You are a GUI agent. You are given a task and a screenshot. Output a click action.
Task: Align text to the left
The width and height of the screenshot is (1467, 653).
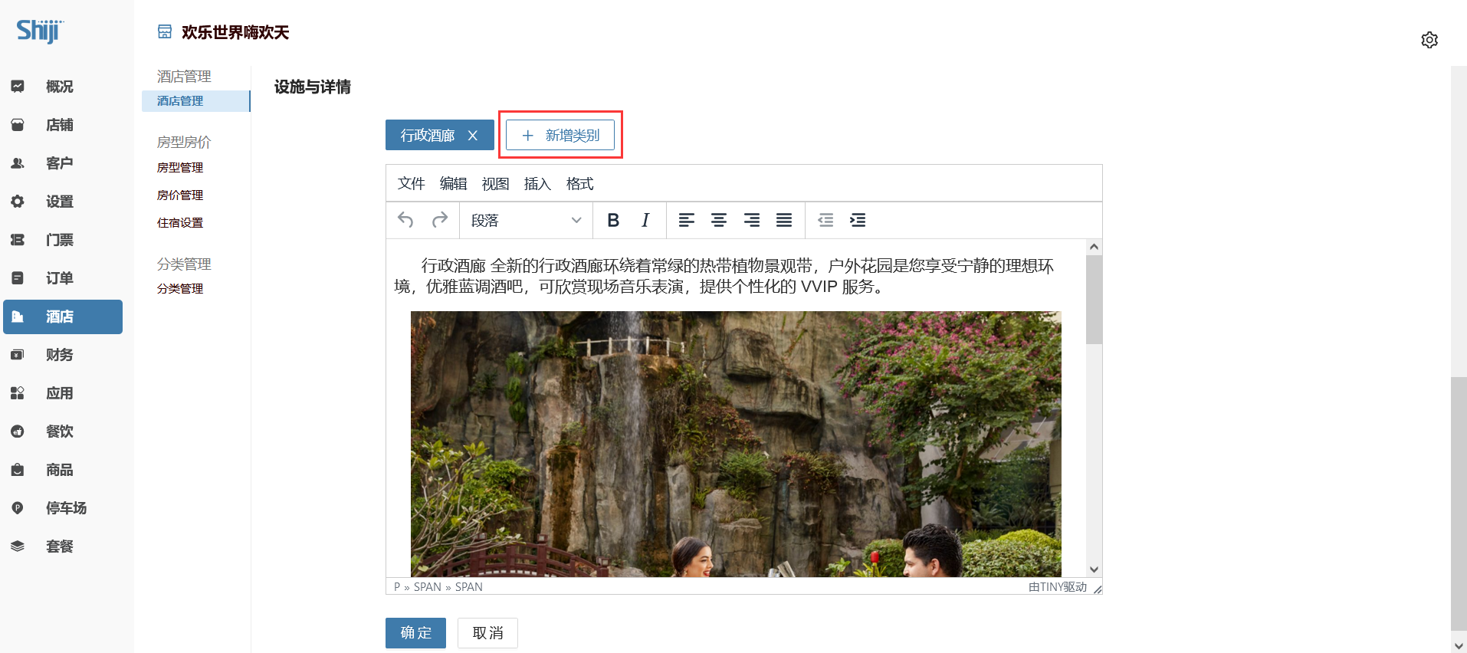click(x=687, y=221)
